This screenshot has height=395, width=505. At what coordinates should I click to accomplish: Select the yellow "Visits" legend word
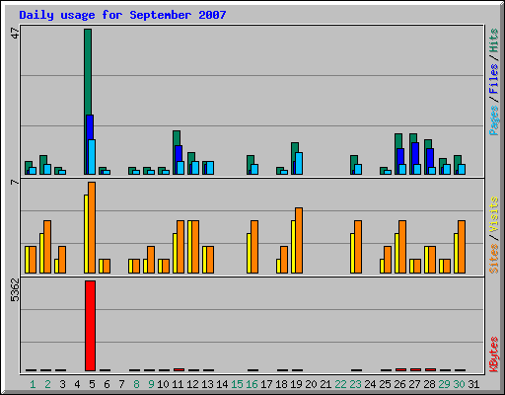494,215
